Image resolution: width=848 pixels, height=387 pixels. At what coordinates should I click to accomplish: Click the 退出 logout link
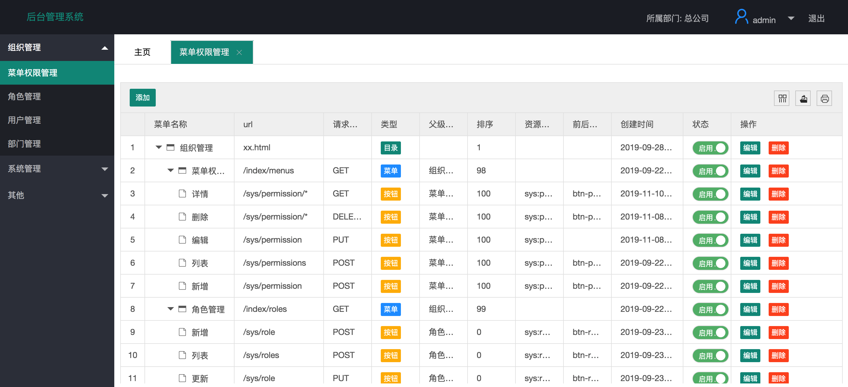tap(816, 18)
